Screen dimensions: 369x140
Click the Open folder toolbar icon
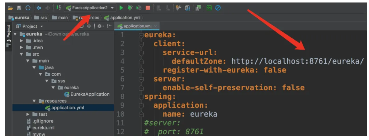[10, 8]
